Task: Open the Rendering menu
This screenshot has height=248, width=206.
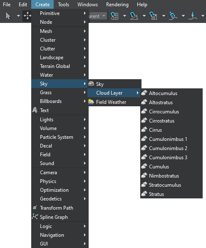Action: 117,5
